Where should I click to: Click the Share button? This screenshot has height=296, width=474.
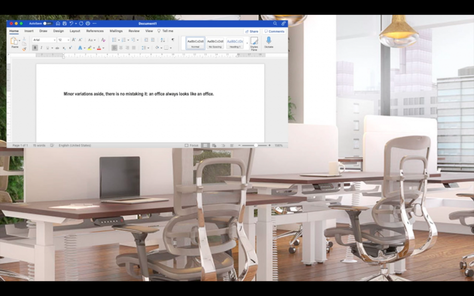coord(252,31)
